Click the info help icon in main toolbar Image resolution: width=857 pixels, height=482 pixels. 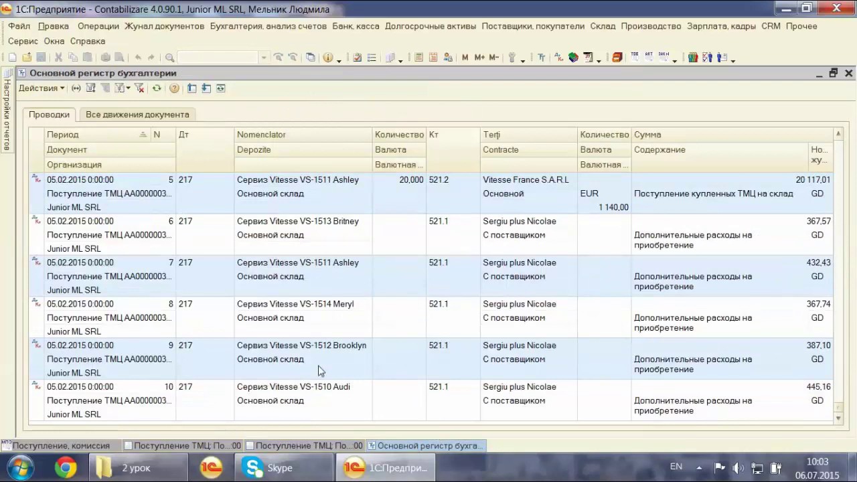[x=327, y=58]
